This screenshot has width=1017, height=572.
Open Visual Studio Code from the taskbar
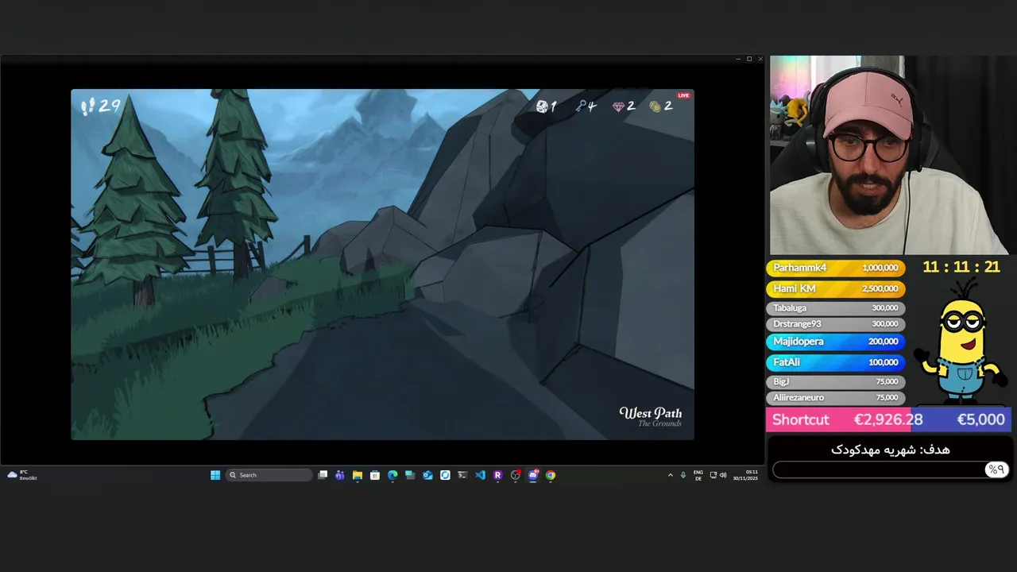pos(480,475)
